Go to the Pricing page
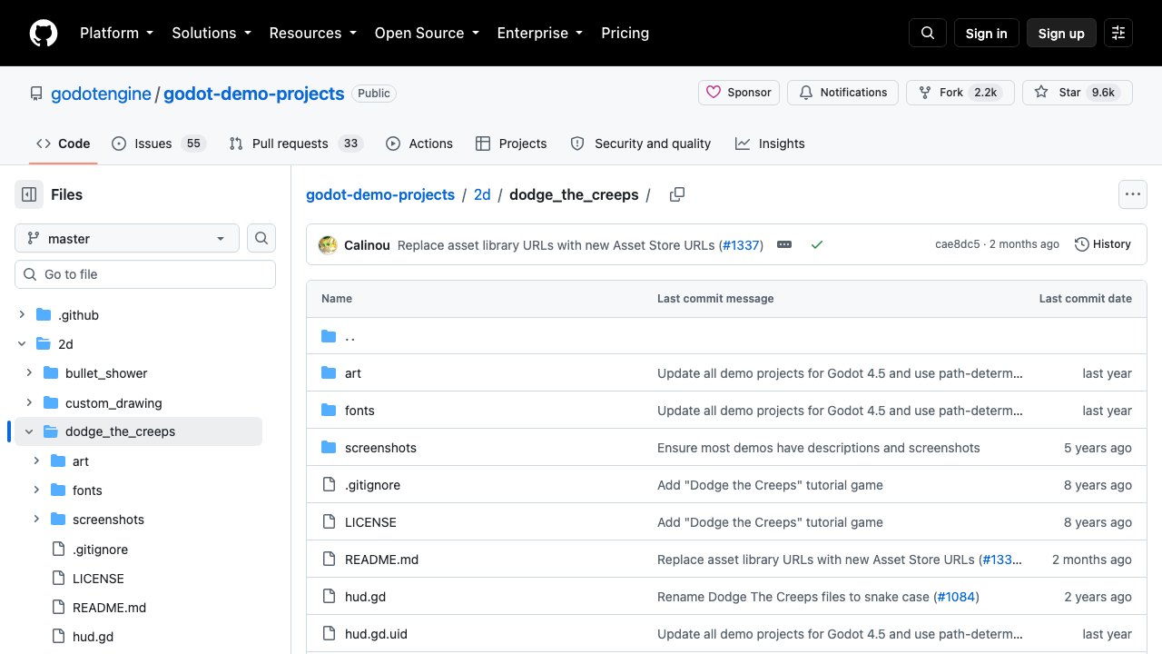Image resolution: width=1162 pixels, height=654 pixels. point(625,33)
